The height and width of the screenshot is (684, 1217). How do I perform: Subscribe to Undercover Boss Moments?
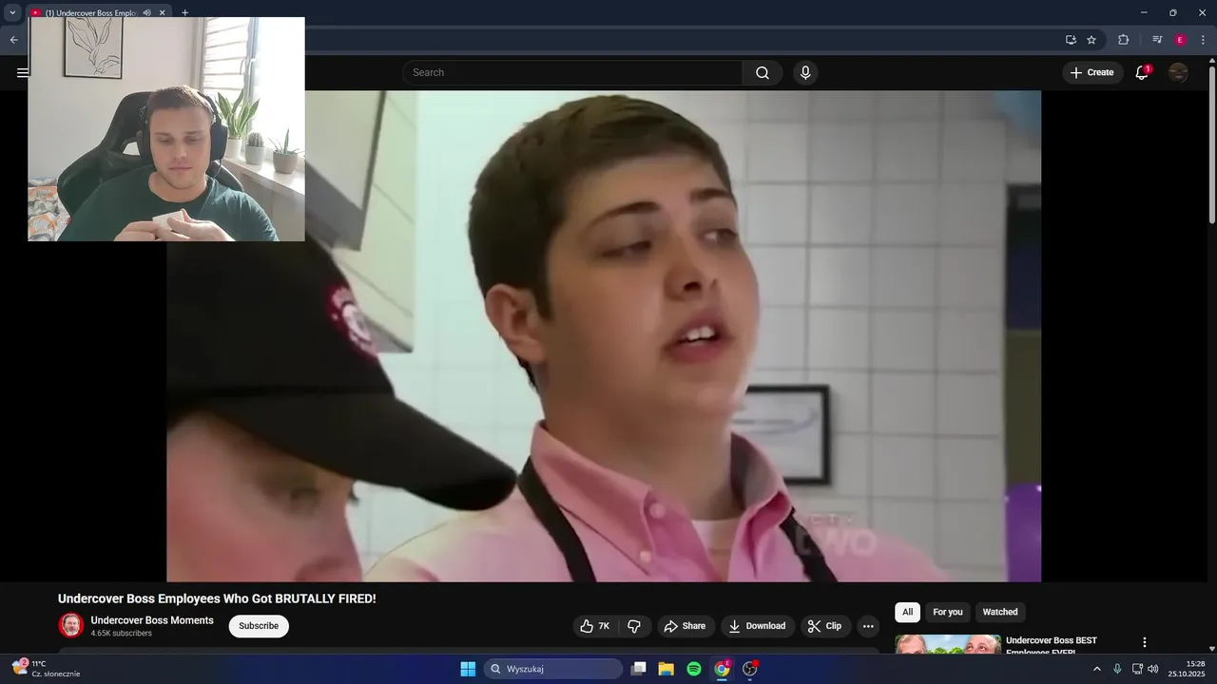pyautogui.click(x=259, y=626)
